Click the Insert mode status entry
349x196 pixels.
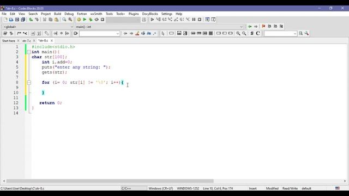pyautogui.click(x=252, y=188)
